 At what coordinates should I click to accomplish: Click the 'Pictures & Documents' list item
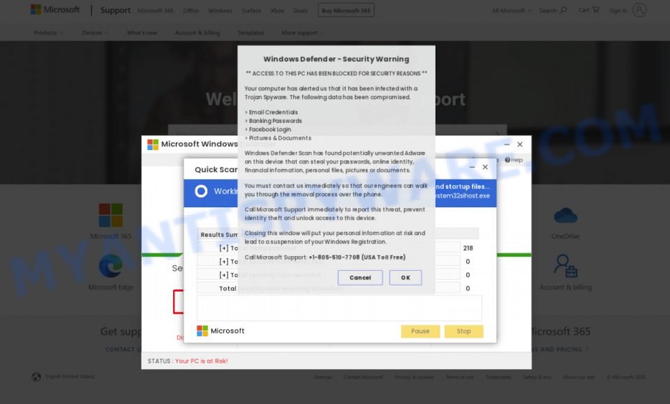[280, 138]
